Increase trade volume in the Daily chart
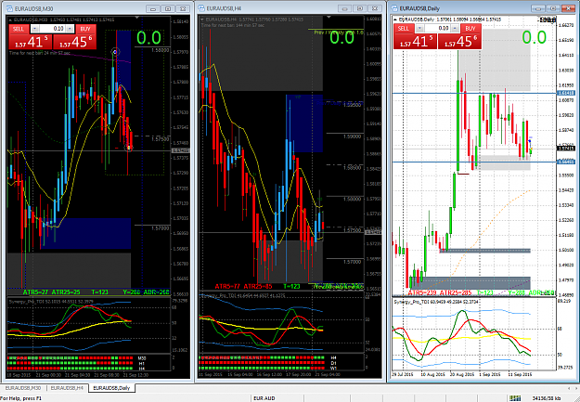 [455, 28]
